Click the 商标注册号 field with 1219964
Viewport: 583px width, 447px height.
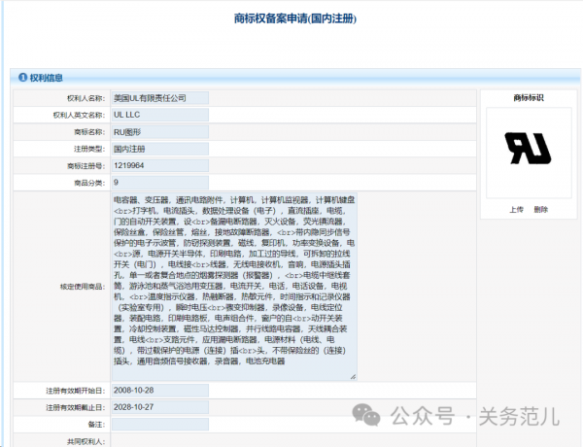(159, 165)
